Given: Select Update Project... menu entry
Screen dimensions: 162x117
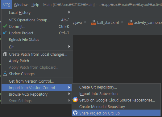Looking at the screenshot, I should [x=37, y=33].
